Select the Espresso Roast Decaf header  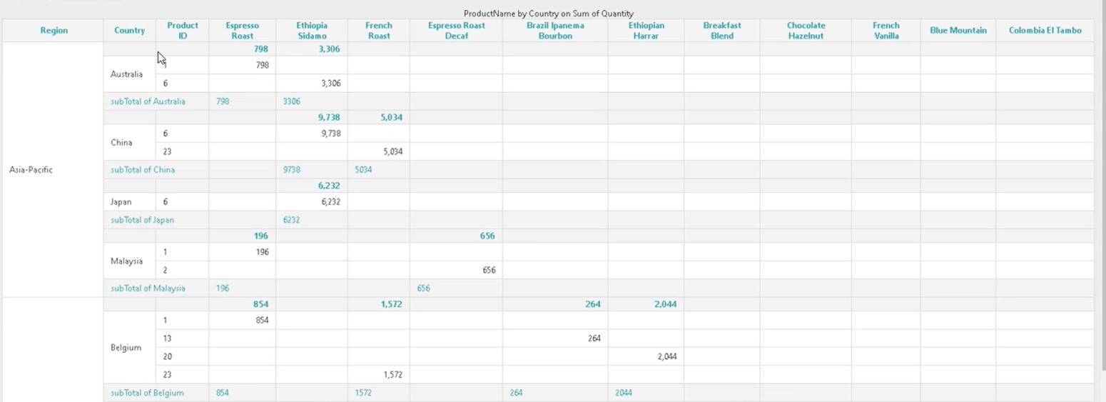457,31
